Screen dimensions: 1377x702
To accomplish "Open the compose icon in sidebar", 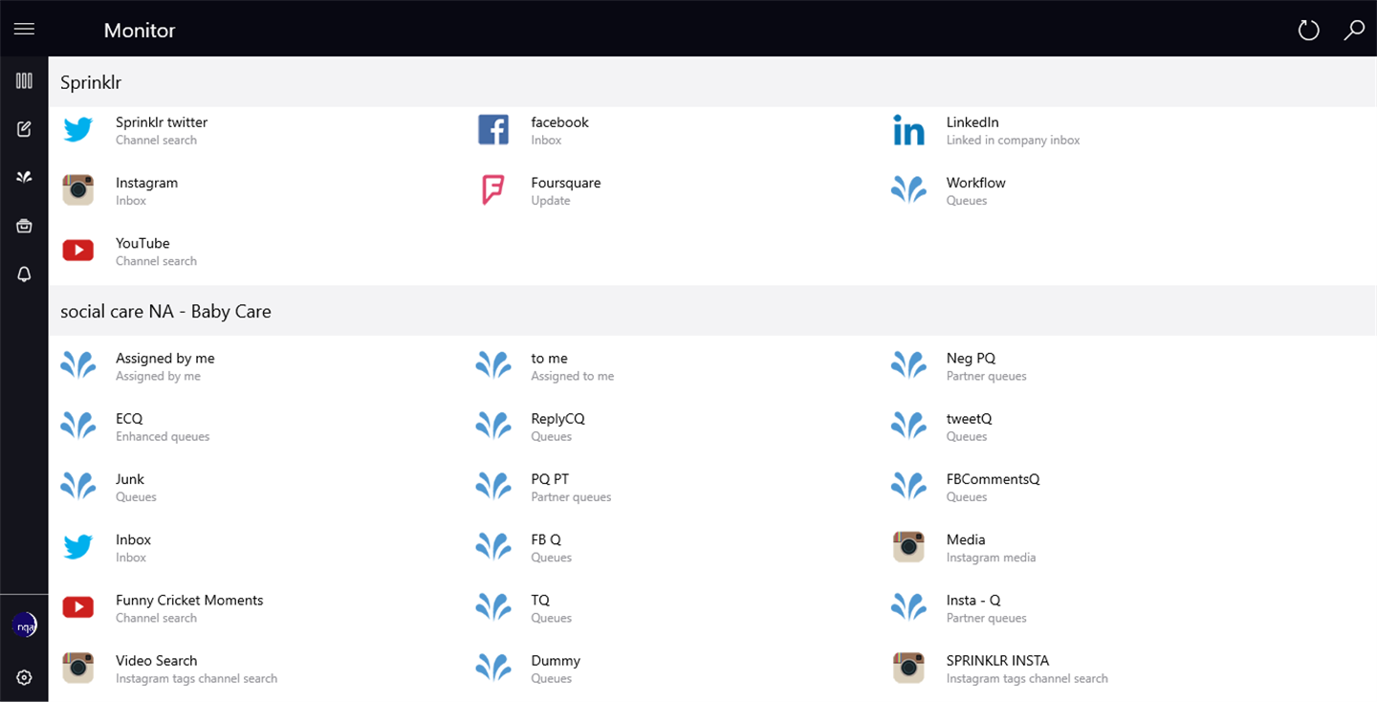I will point(24,129).
